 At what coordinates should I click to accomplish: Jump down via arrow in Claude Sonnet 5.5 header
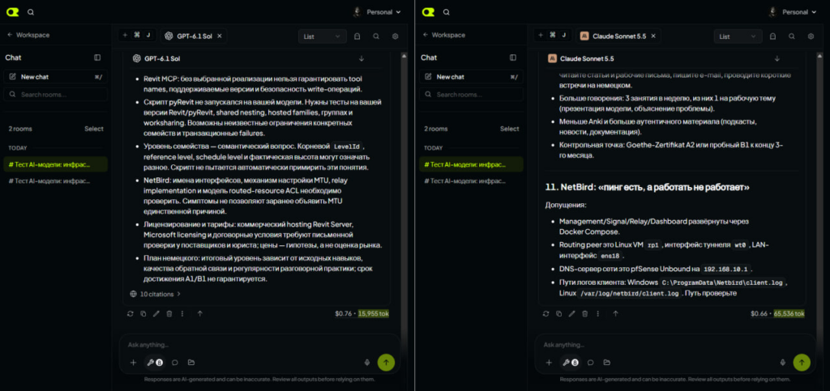point(777,58)
